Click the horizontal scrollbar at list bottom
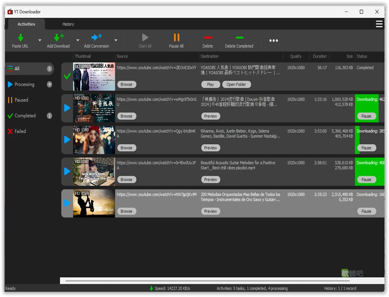389x297 pixels. pos(207,281)
